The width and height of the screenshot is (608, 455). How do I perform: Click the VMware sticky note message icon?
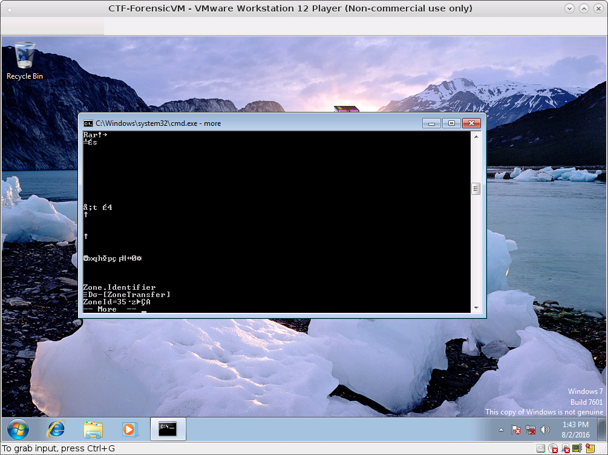[590, 448]
